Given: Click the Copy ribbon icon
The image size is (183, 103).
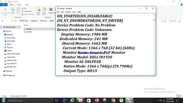Looking at the screenshot, I should 13,9.
